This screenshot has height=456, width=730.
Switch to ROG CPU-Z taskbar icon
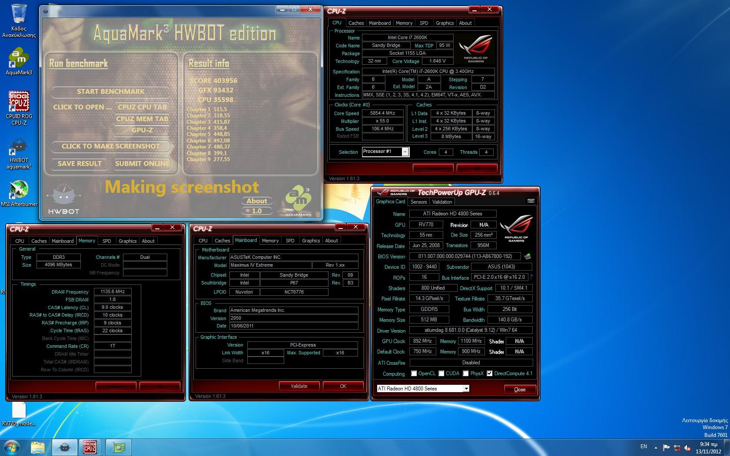(x=90, y=447)
